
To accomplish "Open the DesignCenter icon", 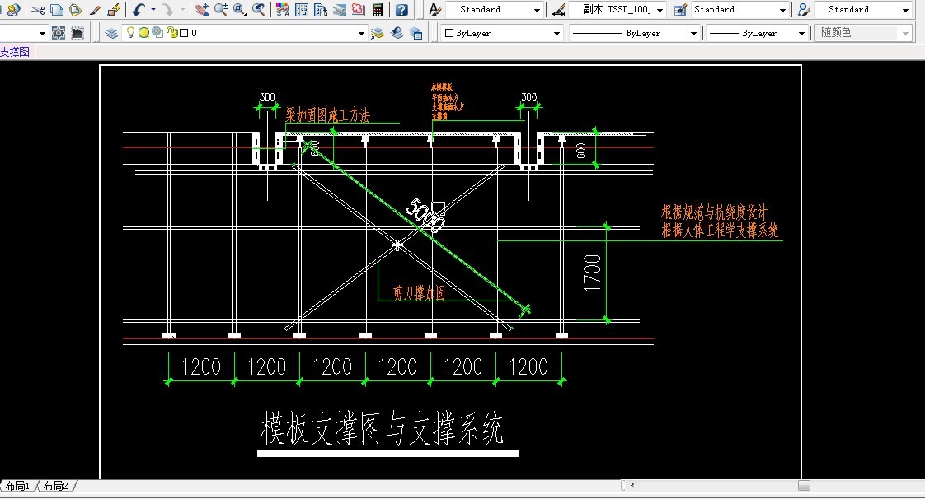I will 302,10.
